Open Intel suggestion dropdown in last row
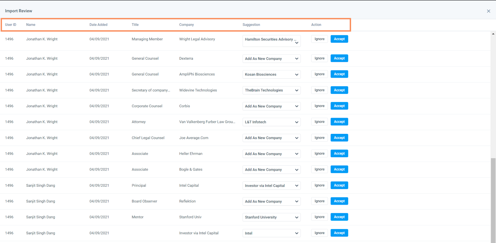This screenshot has width=496, height=243. click(272, 233)
